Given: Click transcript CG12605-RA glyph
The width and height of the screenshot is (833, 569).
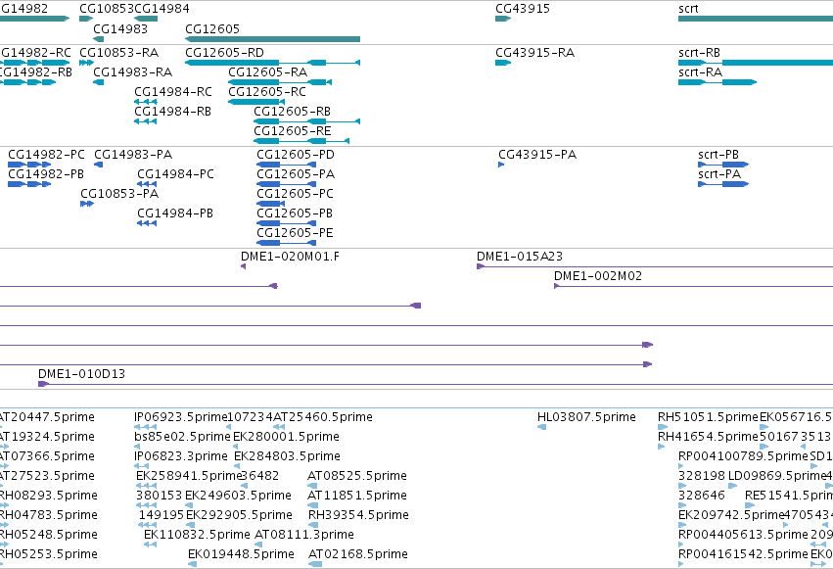Looking at the screenshot, I should click(280, 82).
